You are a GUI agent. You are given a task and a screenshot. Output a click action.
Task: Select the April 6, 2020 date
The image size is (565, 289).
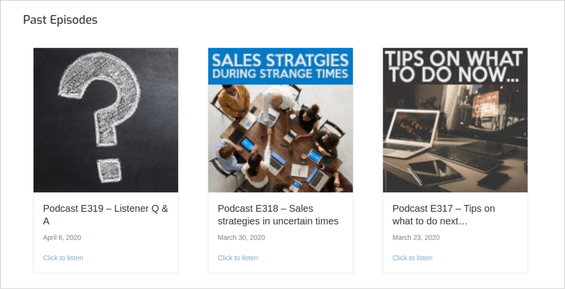pos(62,237)
